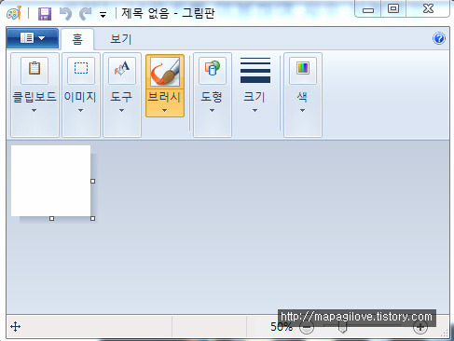
Task: Close the Paint window
Action: click(428, 8)
